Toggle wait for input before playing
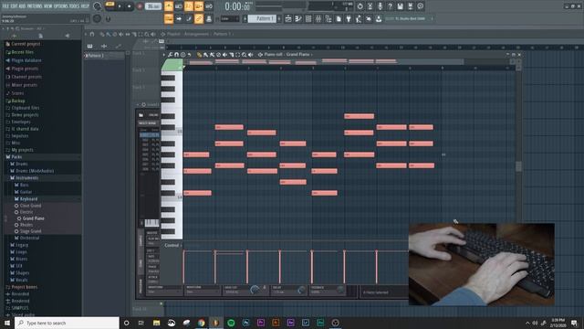Image resolution: width=584 pixels, height=329 pixels. click(x=179, y=6)
